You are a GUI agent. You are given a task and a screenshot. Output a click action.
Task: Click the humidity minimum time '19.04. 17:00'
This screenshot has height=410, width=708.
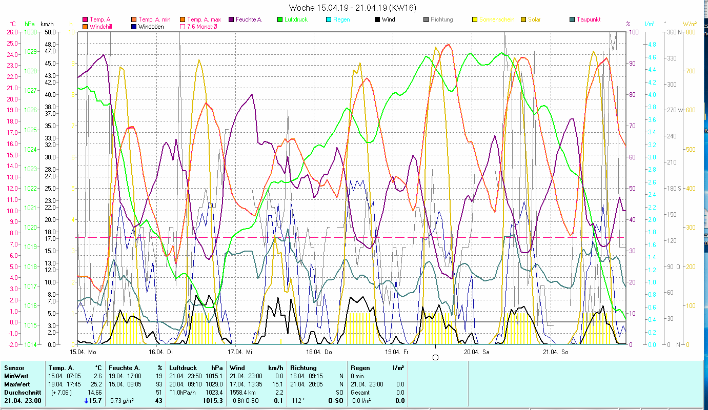pos(125,376)
